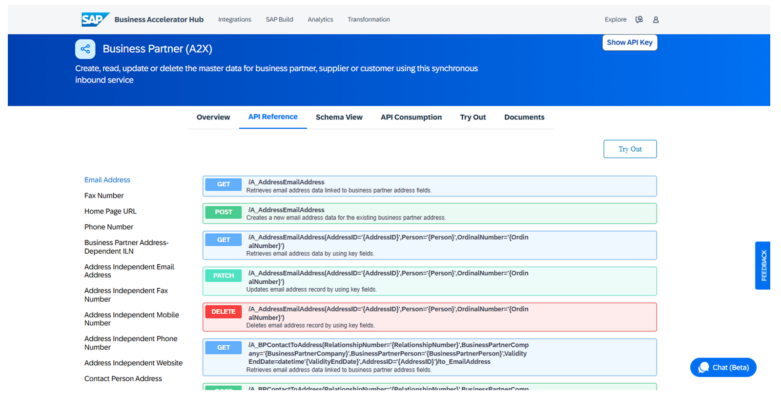Select Home Page URL in the sidebar
Screen dimensions: 781x395
(x=110, y=211)
